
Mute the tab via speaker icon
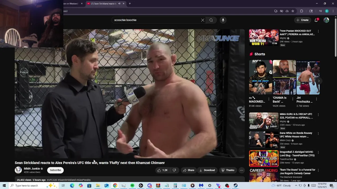[119, 3]
